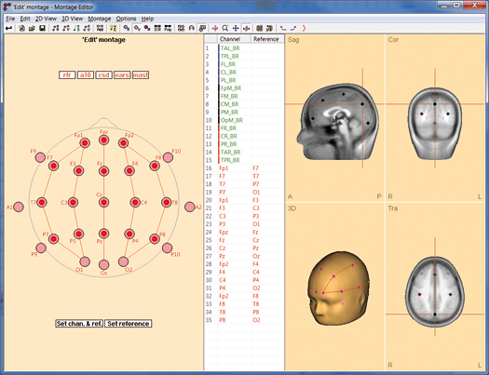Image resolution: width=489 pixels, height=375 pixels.
Task: Click the 'ears' reference button
Action: point(122,75)
